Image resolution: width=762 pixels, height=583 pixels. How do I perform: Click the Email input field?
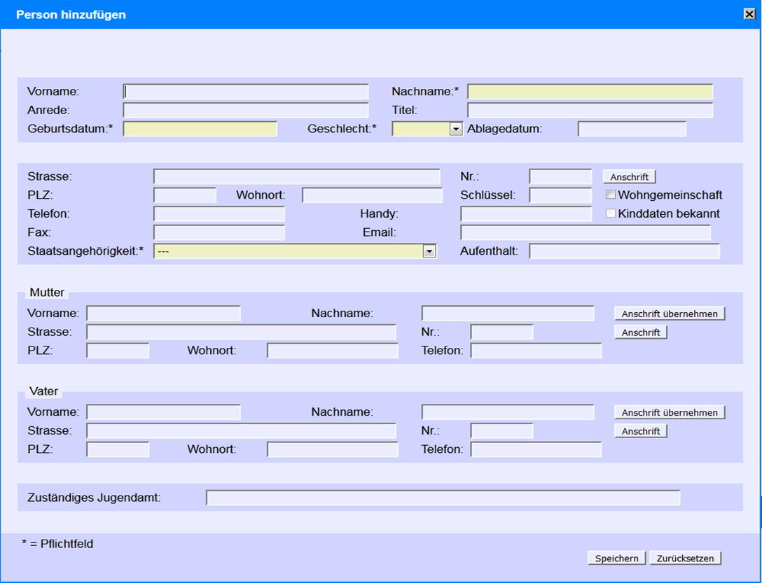pyautogui.click(x=586, y=232)
